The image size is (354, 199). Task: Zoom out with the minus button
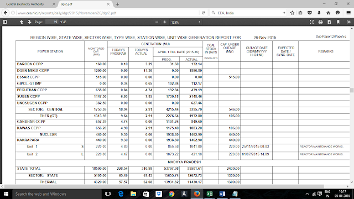coord(157,22)
